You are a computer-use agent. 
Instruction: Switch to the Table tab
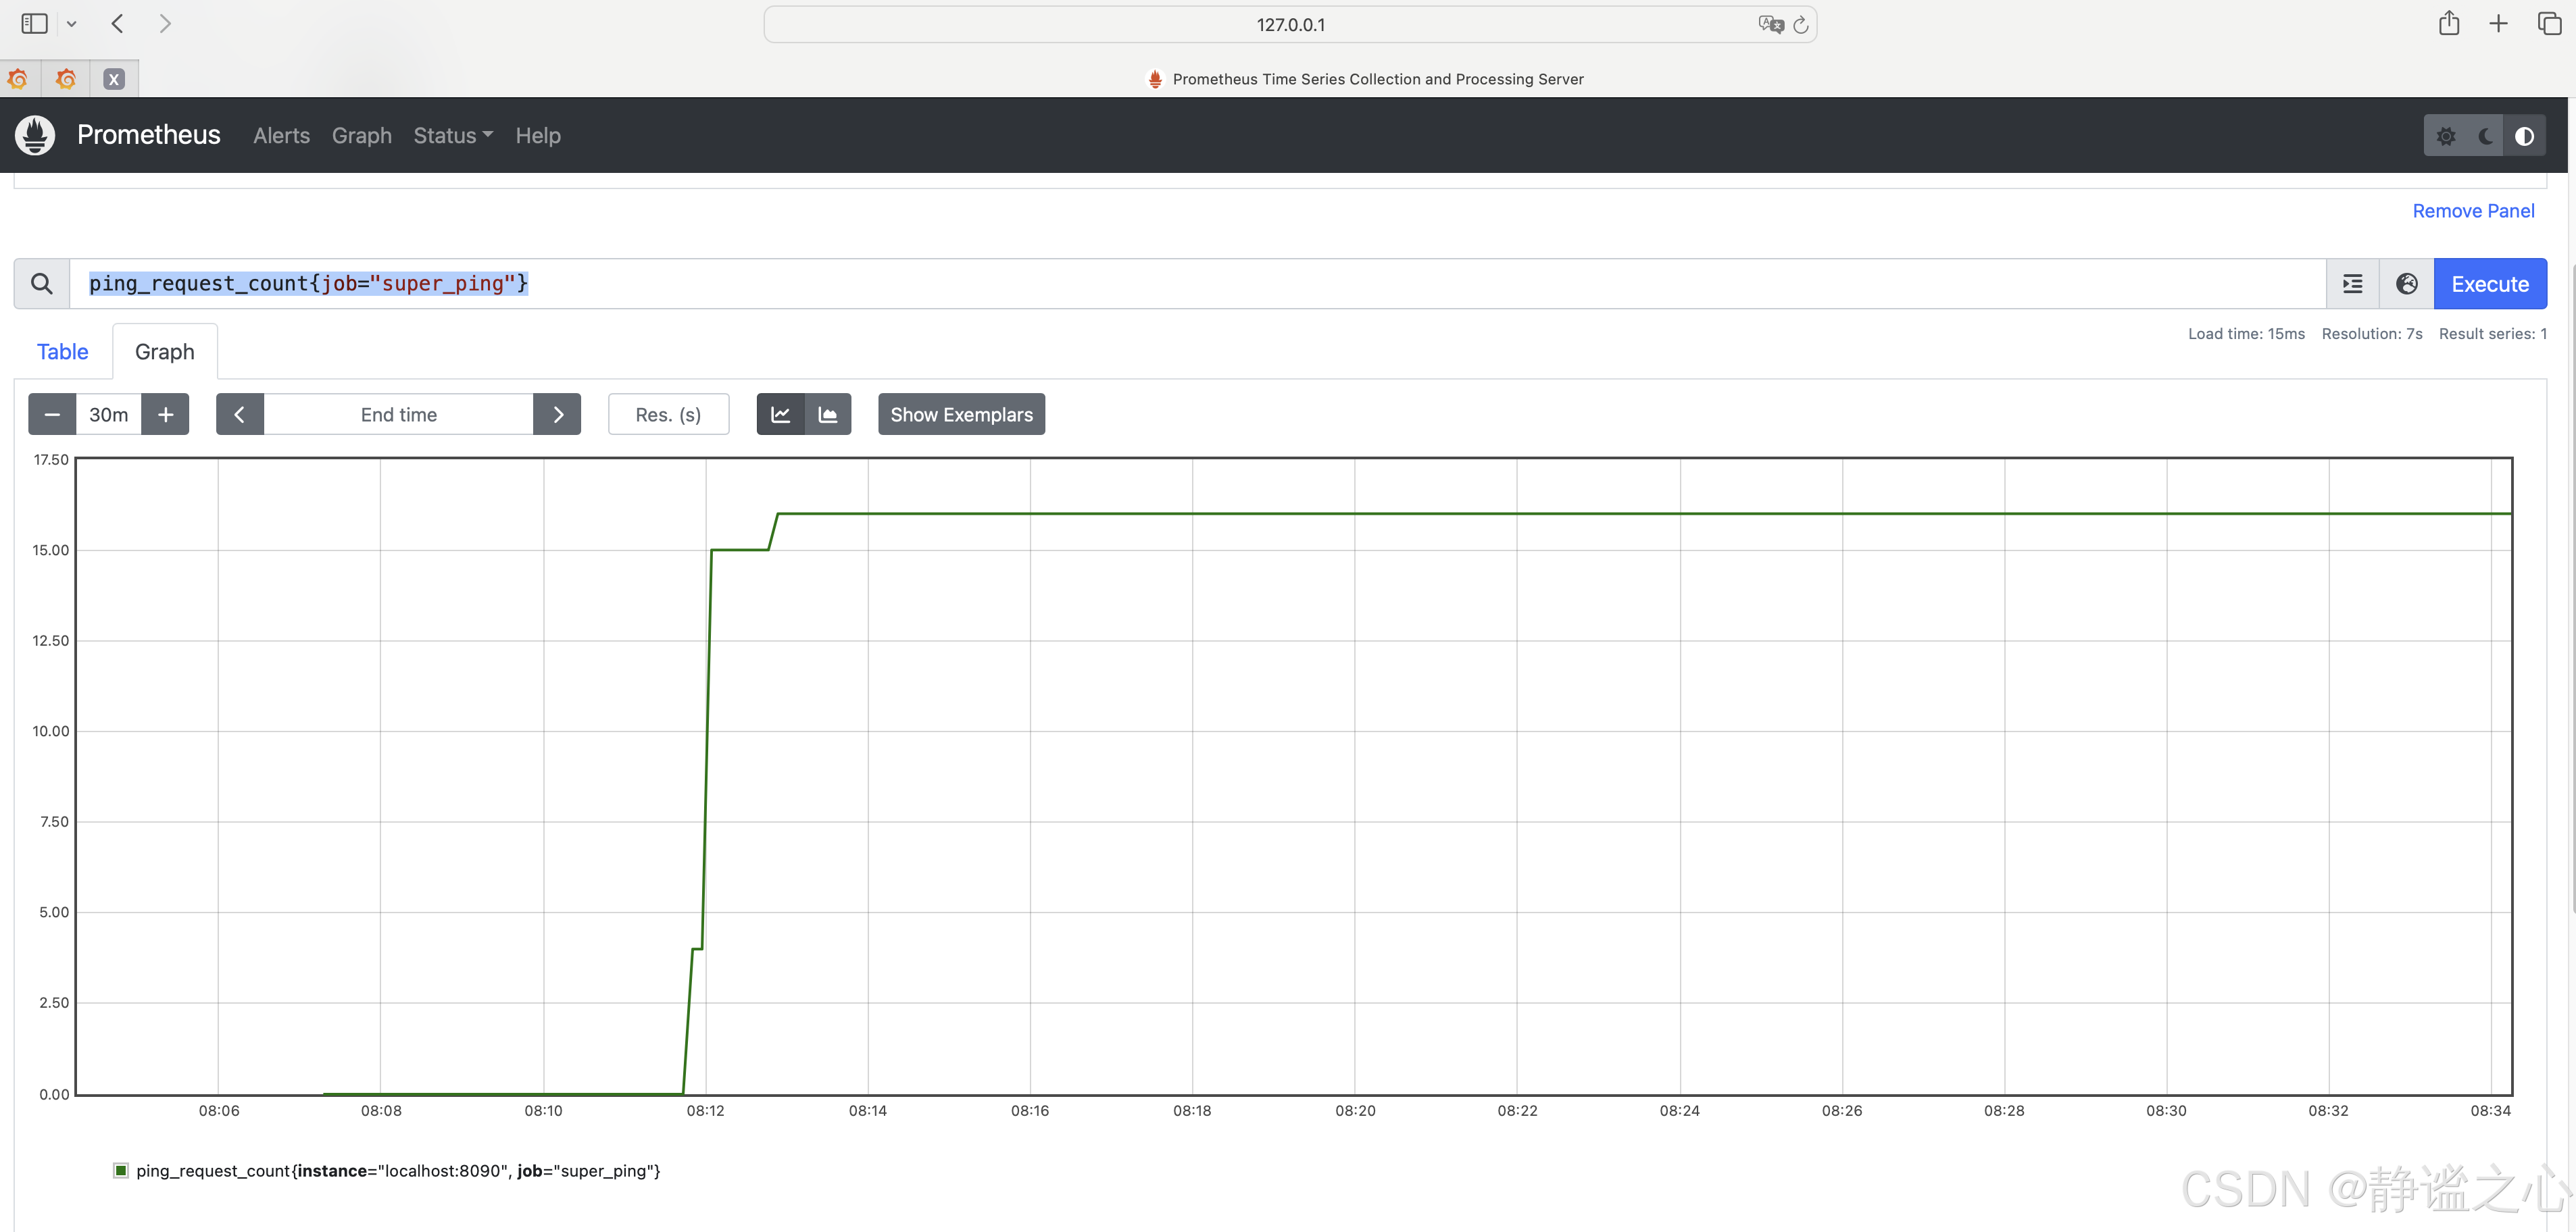coord(62,352)
